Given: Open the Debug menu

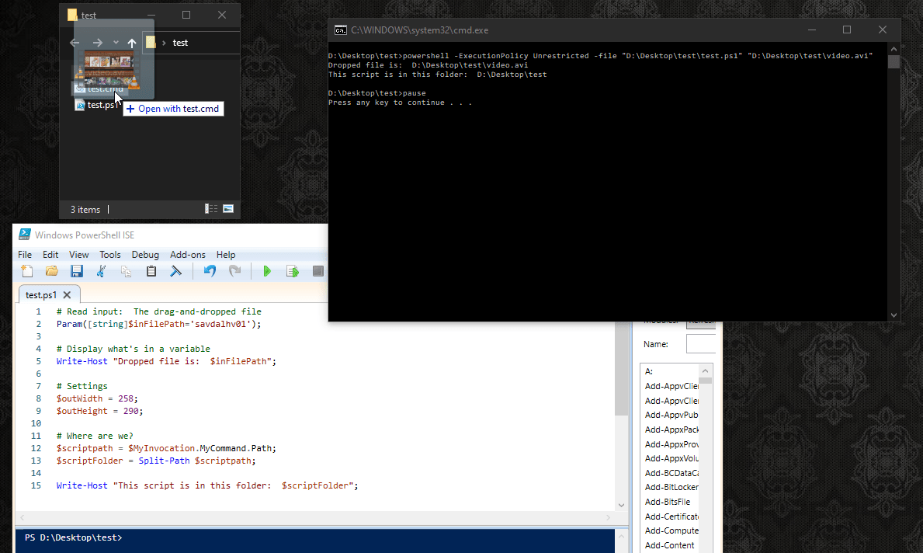Looking at the screenshot, I should [145, 255].
